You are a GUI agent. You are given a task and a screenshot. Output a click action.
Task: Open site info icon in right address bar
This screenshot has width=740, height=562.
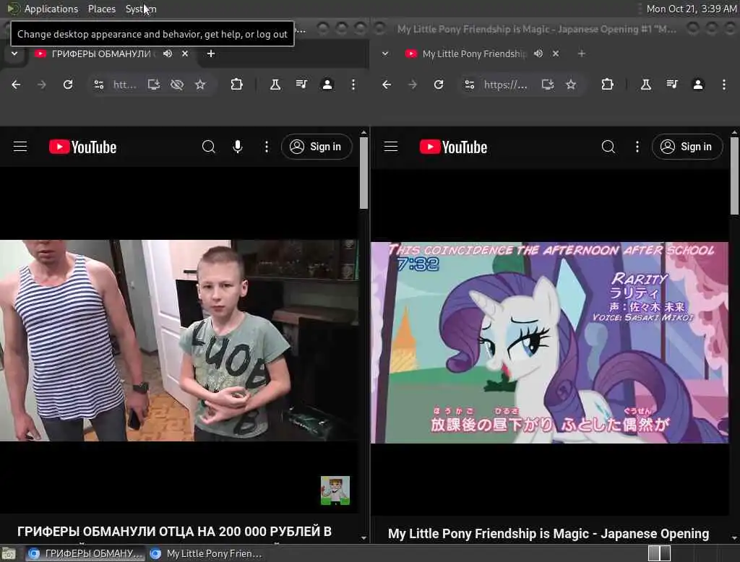point(470,85)
